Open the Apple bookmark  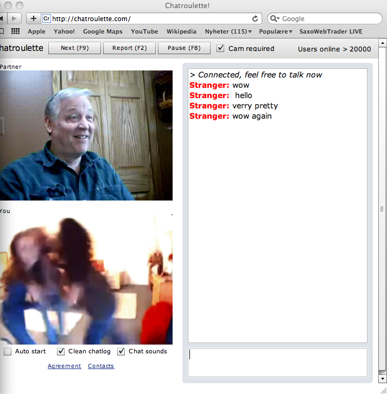pos(36,31)
